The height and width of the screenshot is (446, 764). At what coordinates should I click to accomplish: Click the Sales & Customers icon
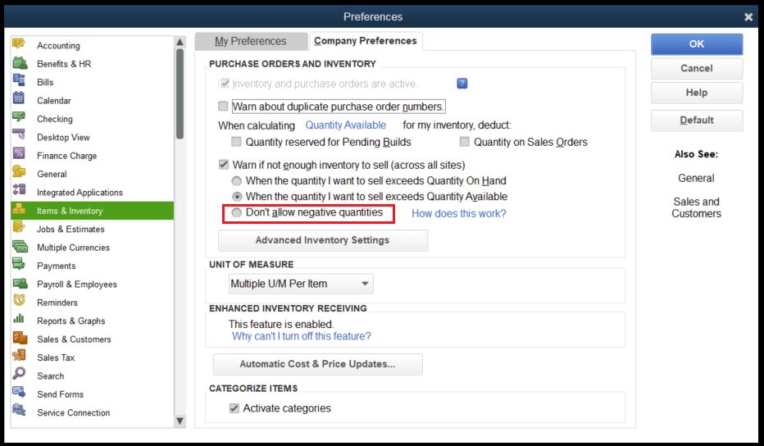tap(20, 337)
